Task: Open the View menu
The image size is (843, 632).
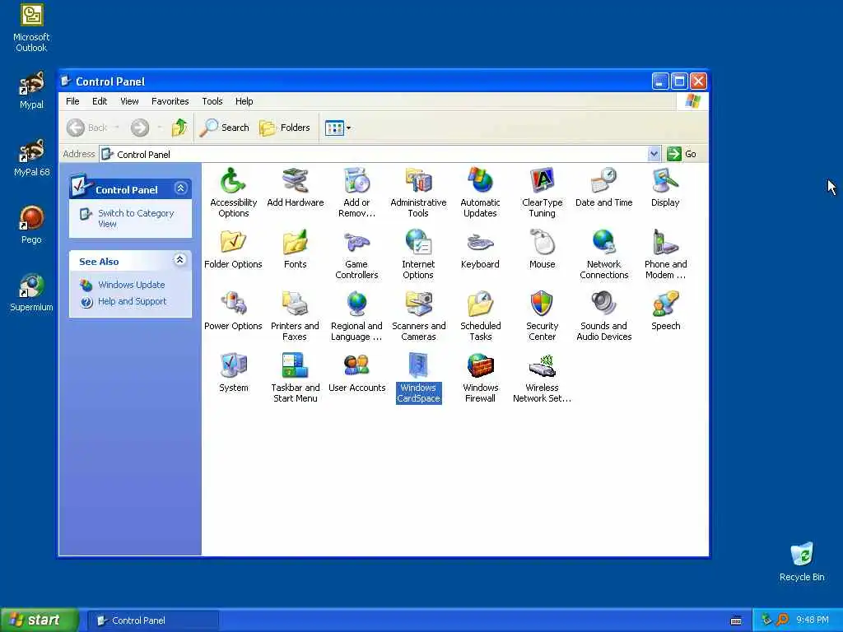Action: click(x=129, y=101)
